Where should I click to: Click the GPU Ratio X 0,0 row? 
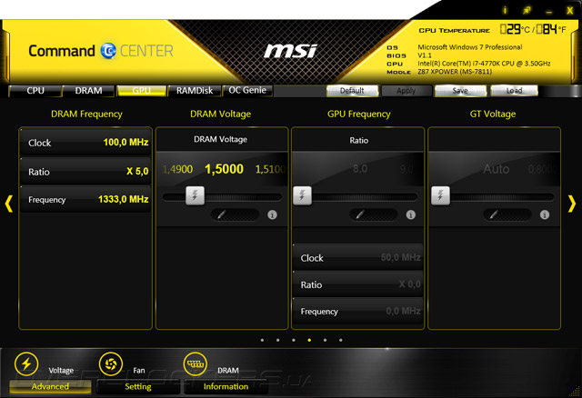coord(358,284)
